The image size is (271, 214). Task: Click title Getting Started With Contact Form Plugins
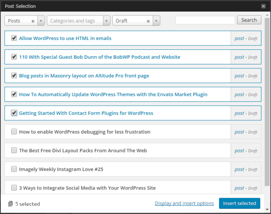86,113
